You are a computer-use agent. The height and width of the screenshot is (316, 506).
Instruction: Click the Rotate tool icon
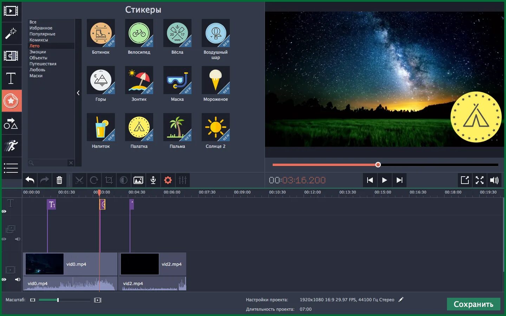(94, 180)
